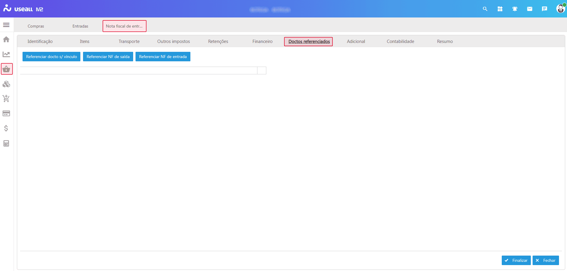Open the chat messages icon
This screenshot has width=567, height=271.
[x=544, y=9]
